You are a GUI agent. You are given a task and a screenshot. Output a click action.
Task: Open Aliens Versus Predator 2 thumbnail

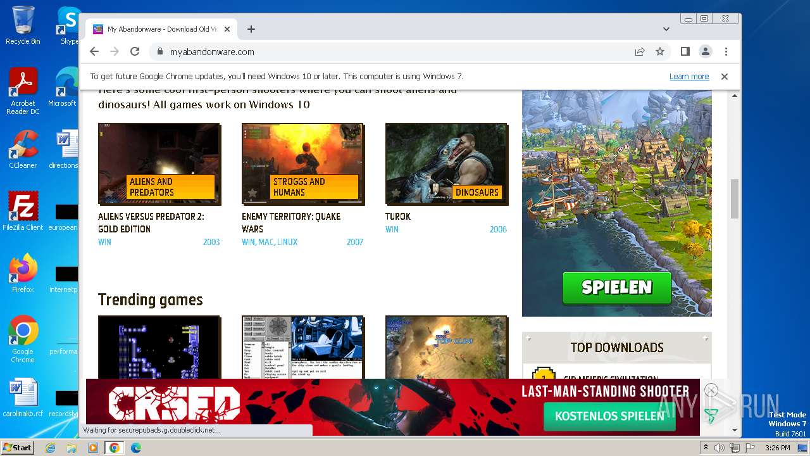coord(159,163)
